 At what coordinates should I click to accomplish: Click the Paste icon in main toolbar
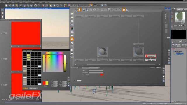point(28,6)
